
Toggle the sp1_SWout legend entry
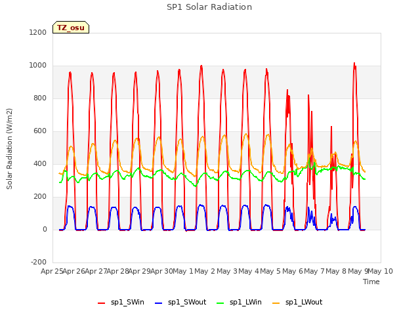[x=180, y=303]
